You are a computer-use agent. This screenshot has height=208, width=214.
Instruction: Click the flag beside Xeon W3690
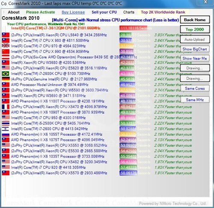(6, 96)
